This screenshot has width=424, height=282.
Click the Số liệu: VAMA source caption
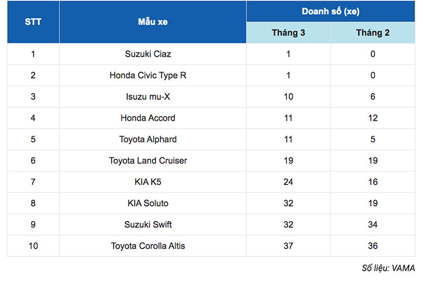(388, 268)
